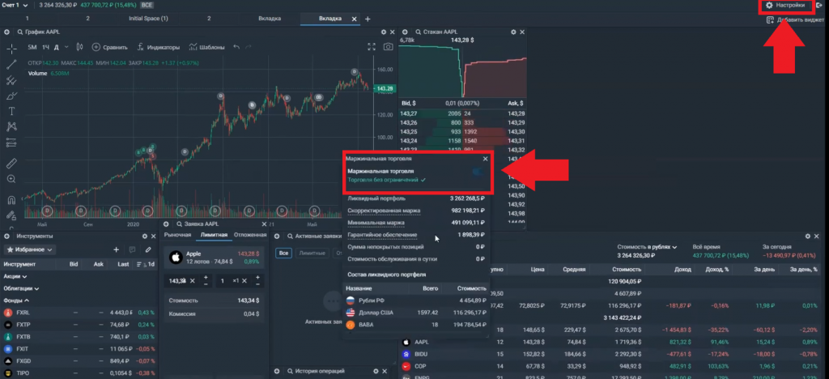829x379 pixels.
Task: Expand the chart to fullscreen
Action: pos(372,47)
